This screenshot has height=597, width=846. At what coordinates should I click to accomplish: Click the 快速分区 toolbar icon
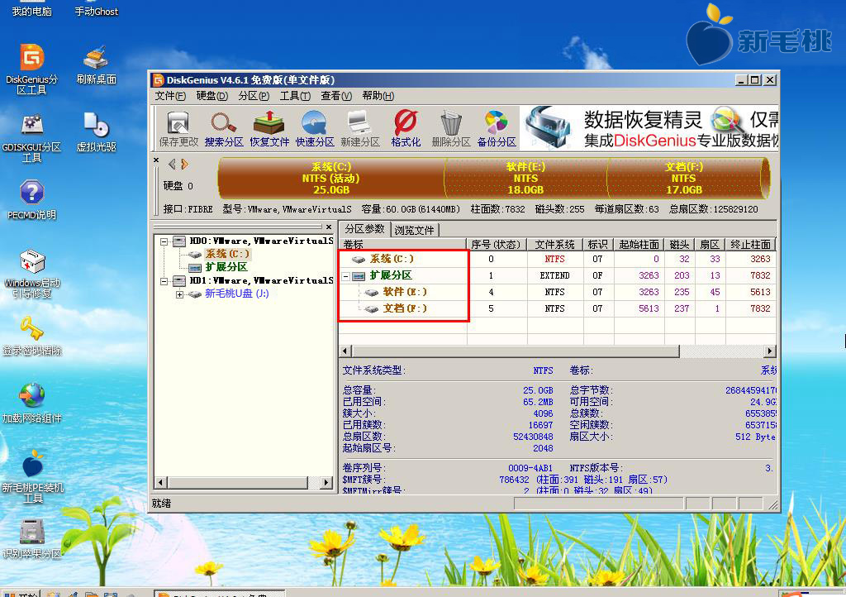pyautogui.click(x=315, y=129)
